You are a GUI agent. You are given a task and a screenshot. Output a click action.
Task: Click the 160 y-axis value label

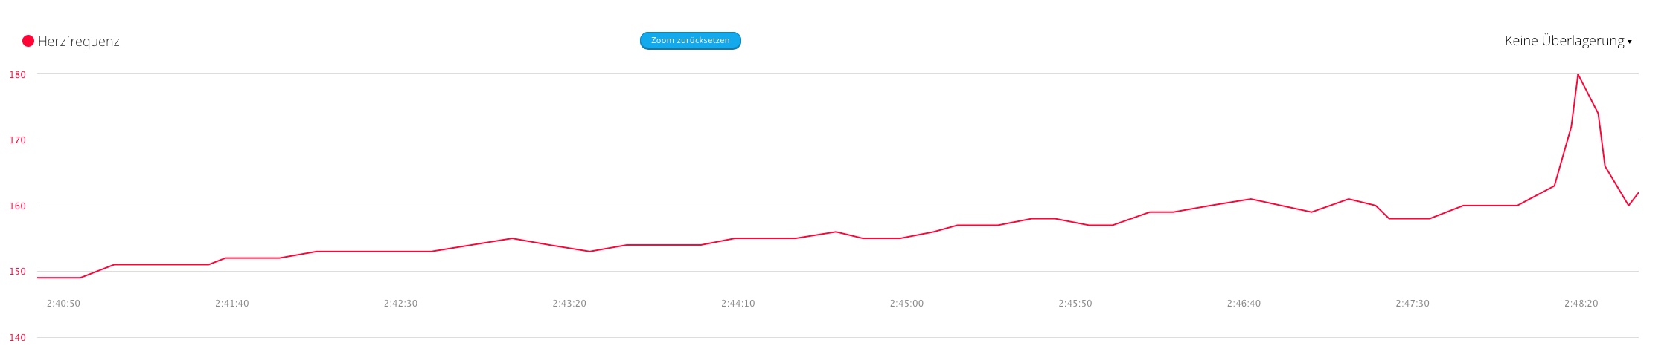point(17,206)
